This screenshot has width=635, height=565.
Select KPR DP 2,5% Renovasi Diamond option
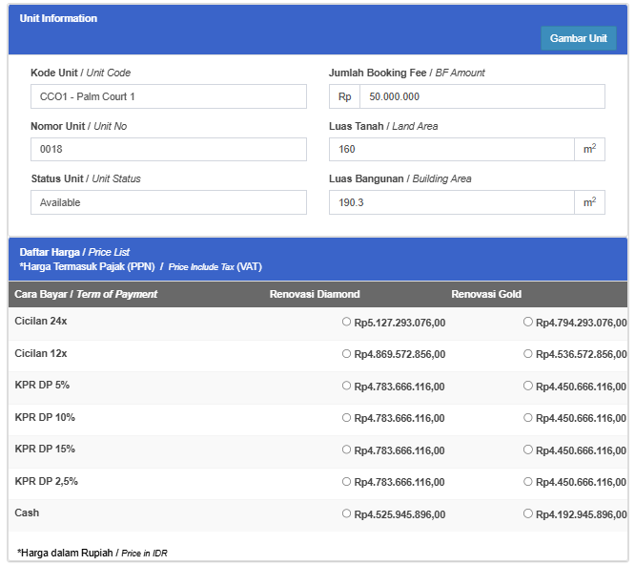(346, 482)
